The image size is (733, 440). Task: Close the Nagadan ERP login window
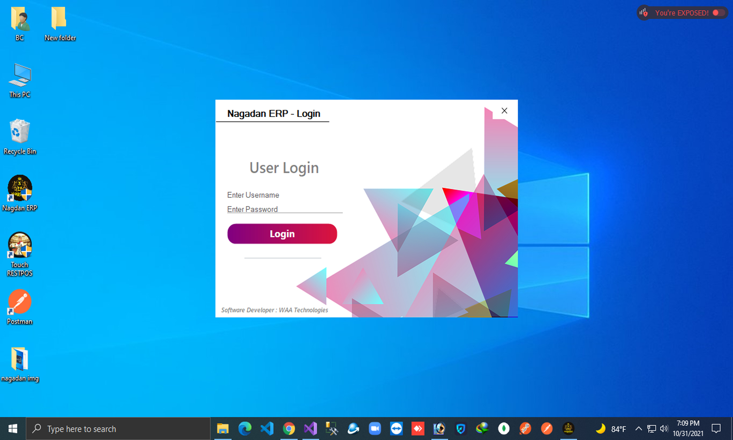pyautogui.click(x=504, y=111)
